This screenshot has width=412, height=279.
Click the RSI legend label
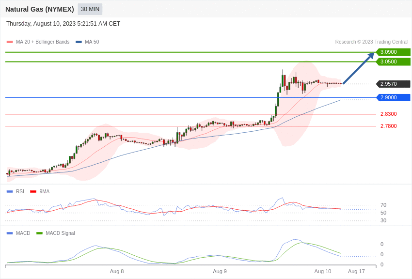tap(20, 192)
